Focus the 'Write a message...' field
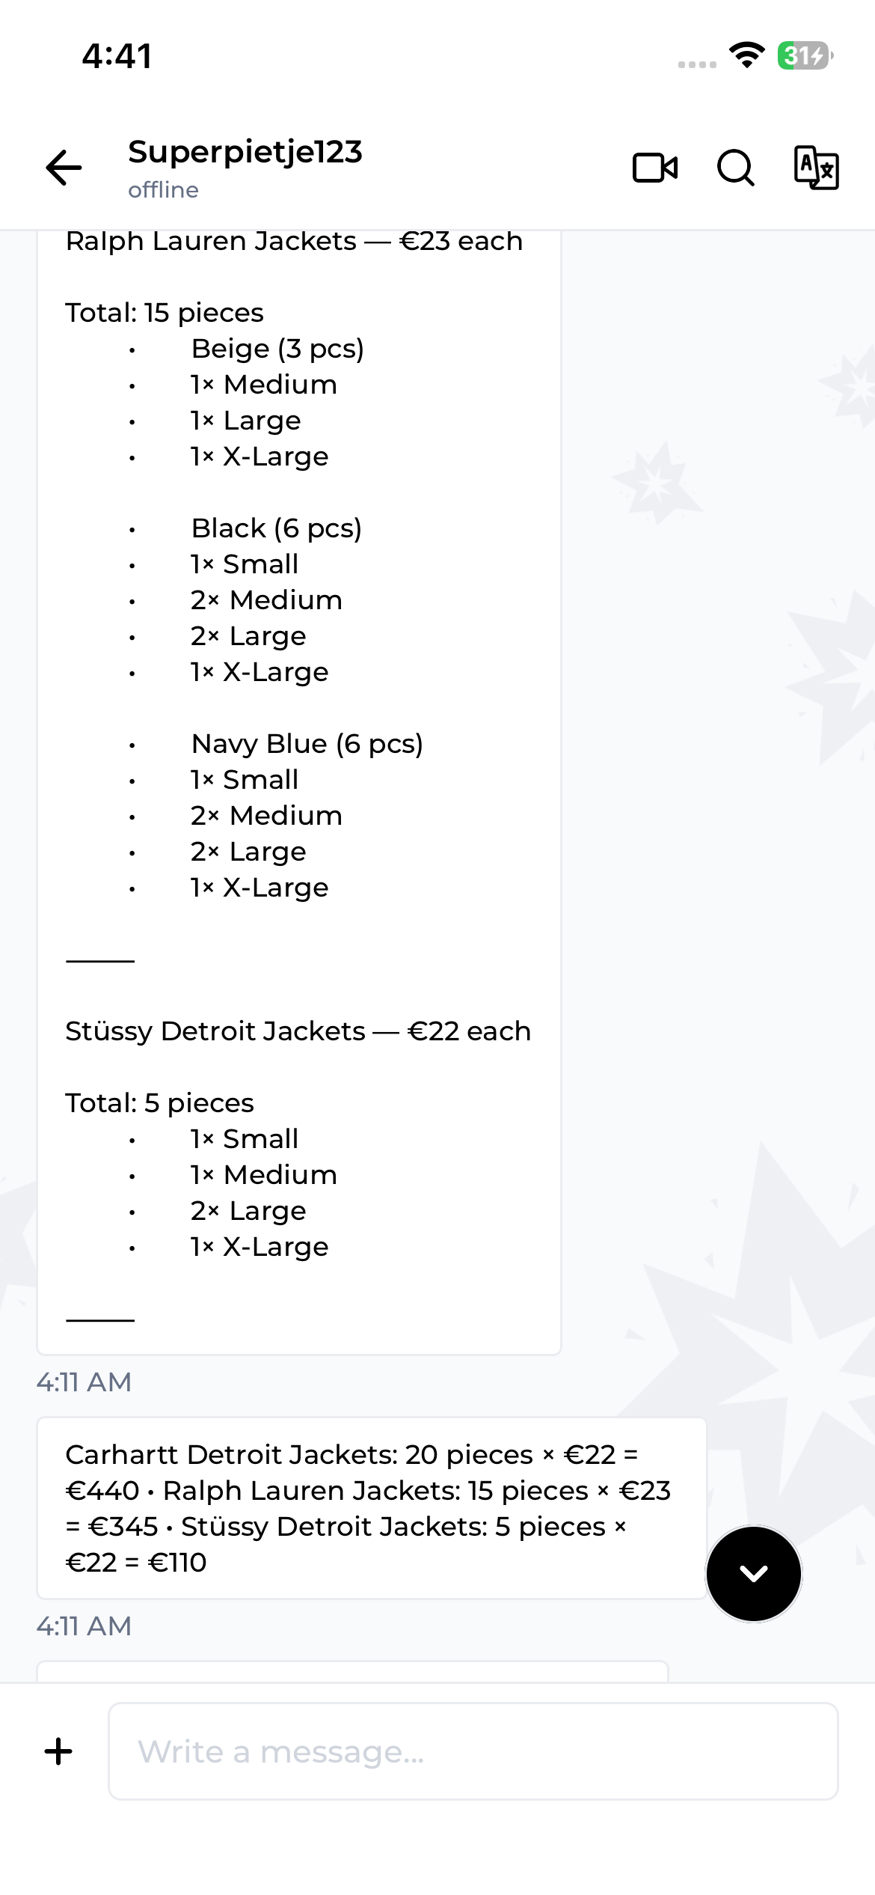Image resolution: width=875 pixels, height=1895 pixels. pos(473,1751)
